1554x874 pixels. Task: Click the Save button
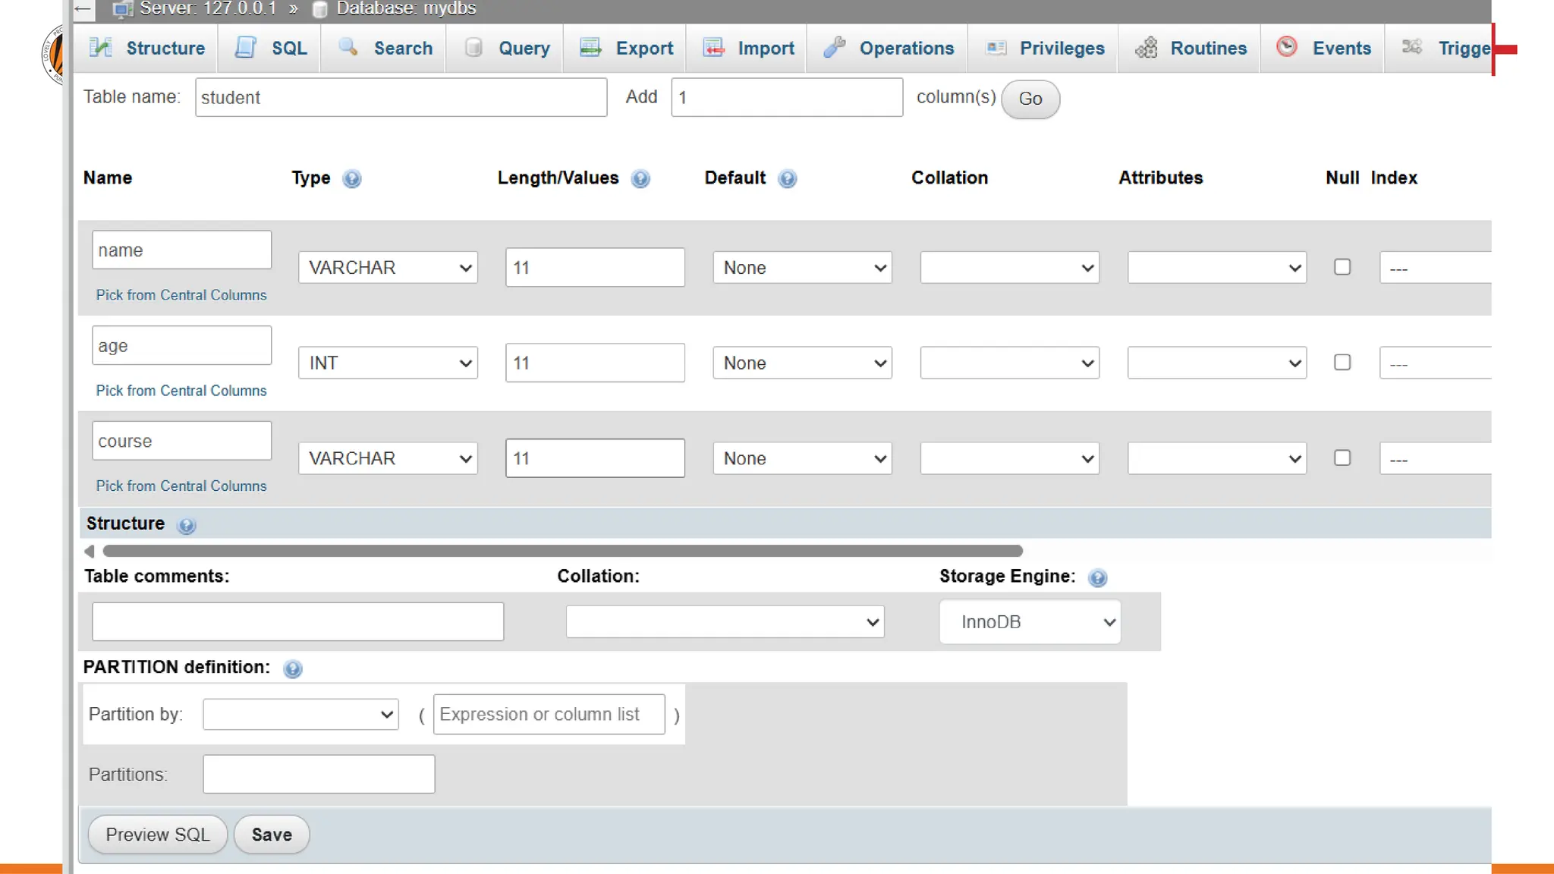(272, 835)
